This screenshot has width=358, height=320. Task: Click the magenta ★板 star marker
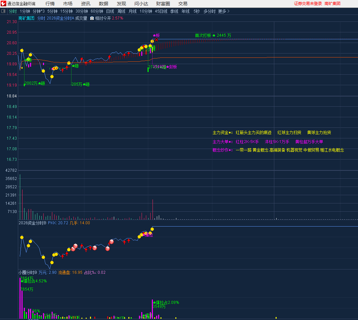(x=154, y=35)
